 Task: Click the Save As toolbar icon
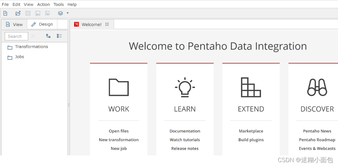(x=48, y=13)
